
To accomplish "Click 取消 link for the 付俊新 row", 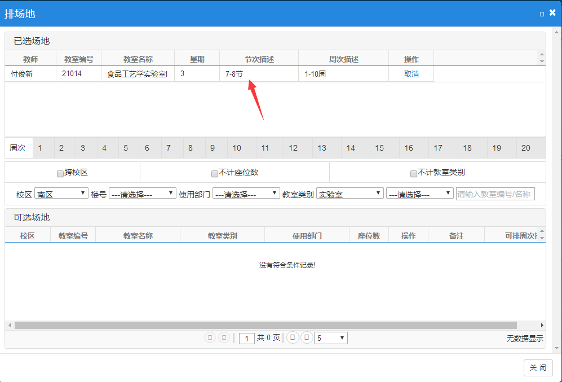I will pyautogui.click(x=411, y=74).
